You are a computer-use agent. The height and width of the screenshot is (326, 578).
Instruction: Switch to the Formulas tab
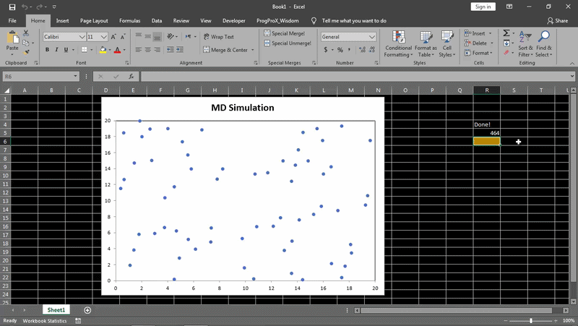pos(130,21)
